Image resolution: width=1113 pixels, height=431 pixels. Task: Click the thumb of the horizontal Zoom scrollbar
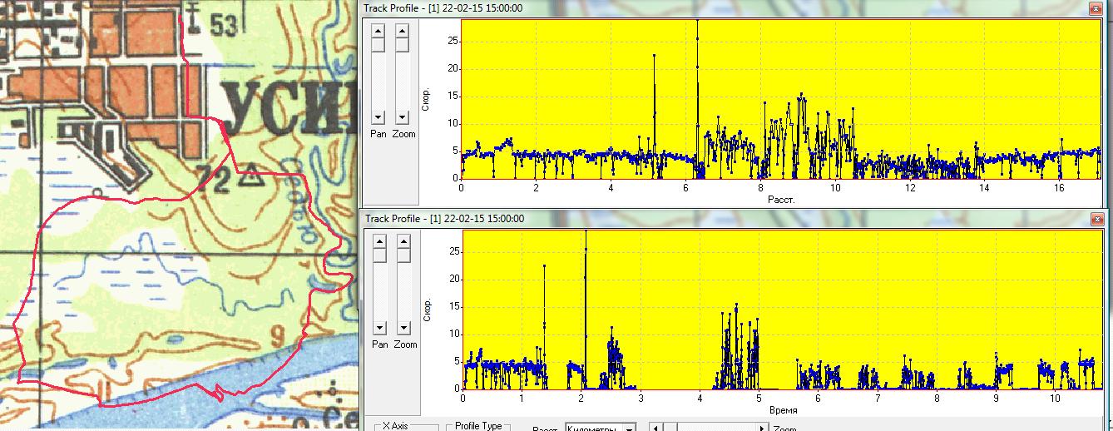point(670,428)
